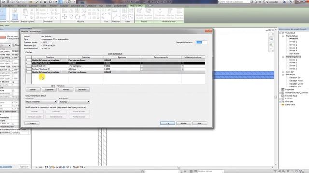The width and height of the screenshot is (309, 173).
Task: Click Exemple de hauteur input field
Action: 201,42
